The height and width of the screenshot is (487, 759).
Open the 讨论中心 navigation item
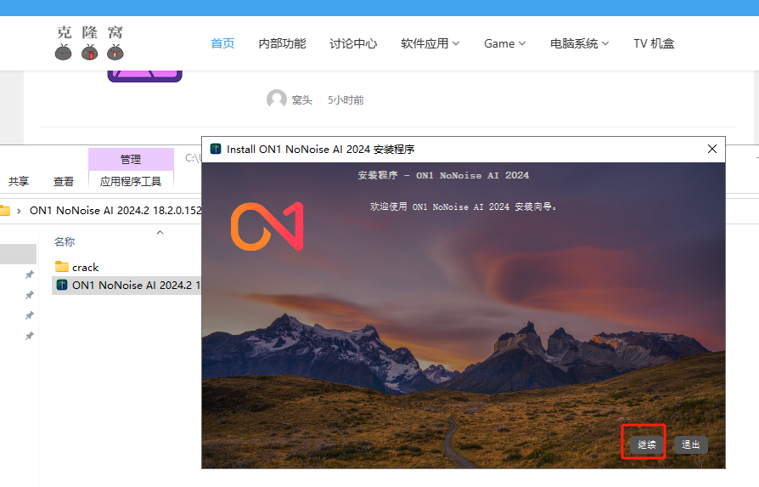click(353, 43)
